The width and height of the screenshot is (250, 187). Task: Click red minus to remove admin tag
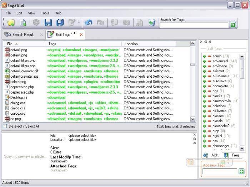point(209,56)
